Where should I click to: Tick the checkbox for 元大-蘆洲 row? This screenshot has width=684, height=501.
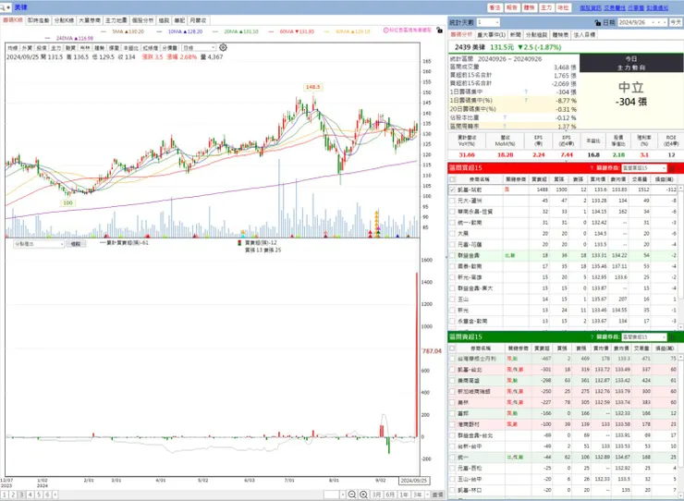(452, 201)
